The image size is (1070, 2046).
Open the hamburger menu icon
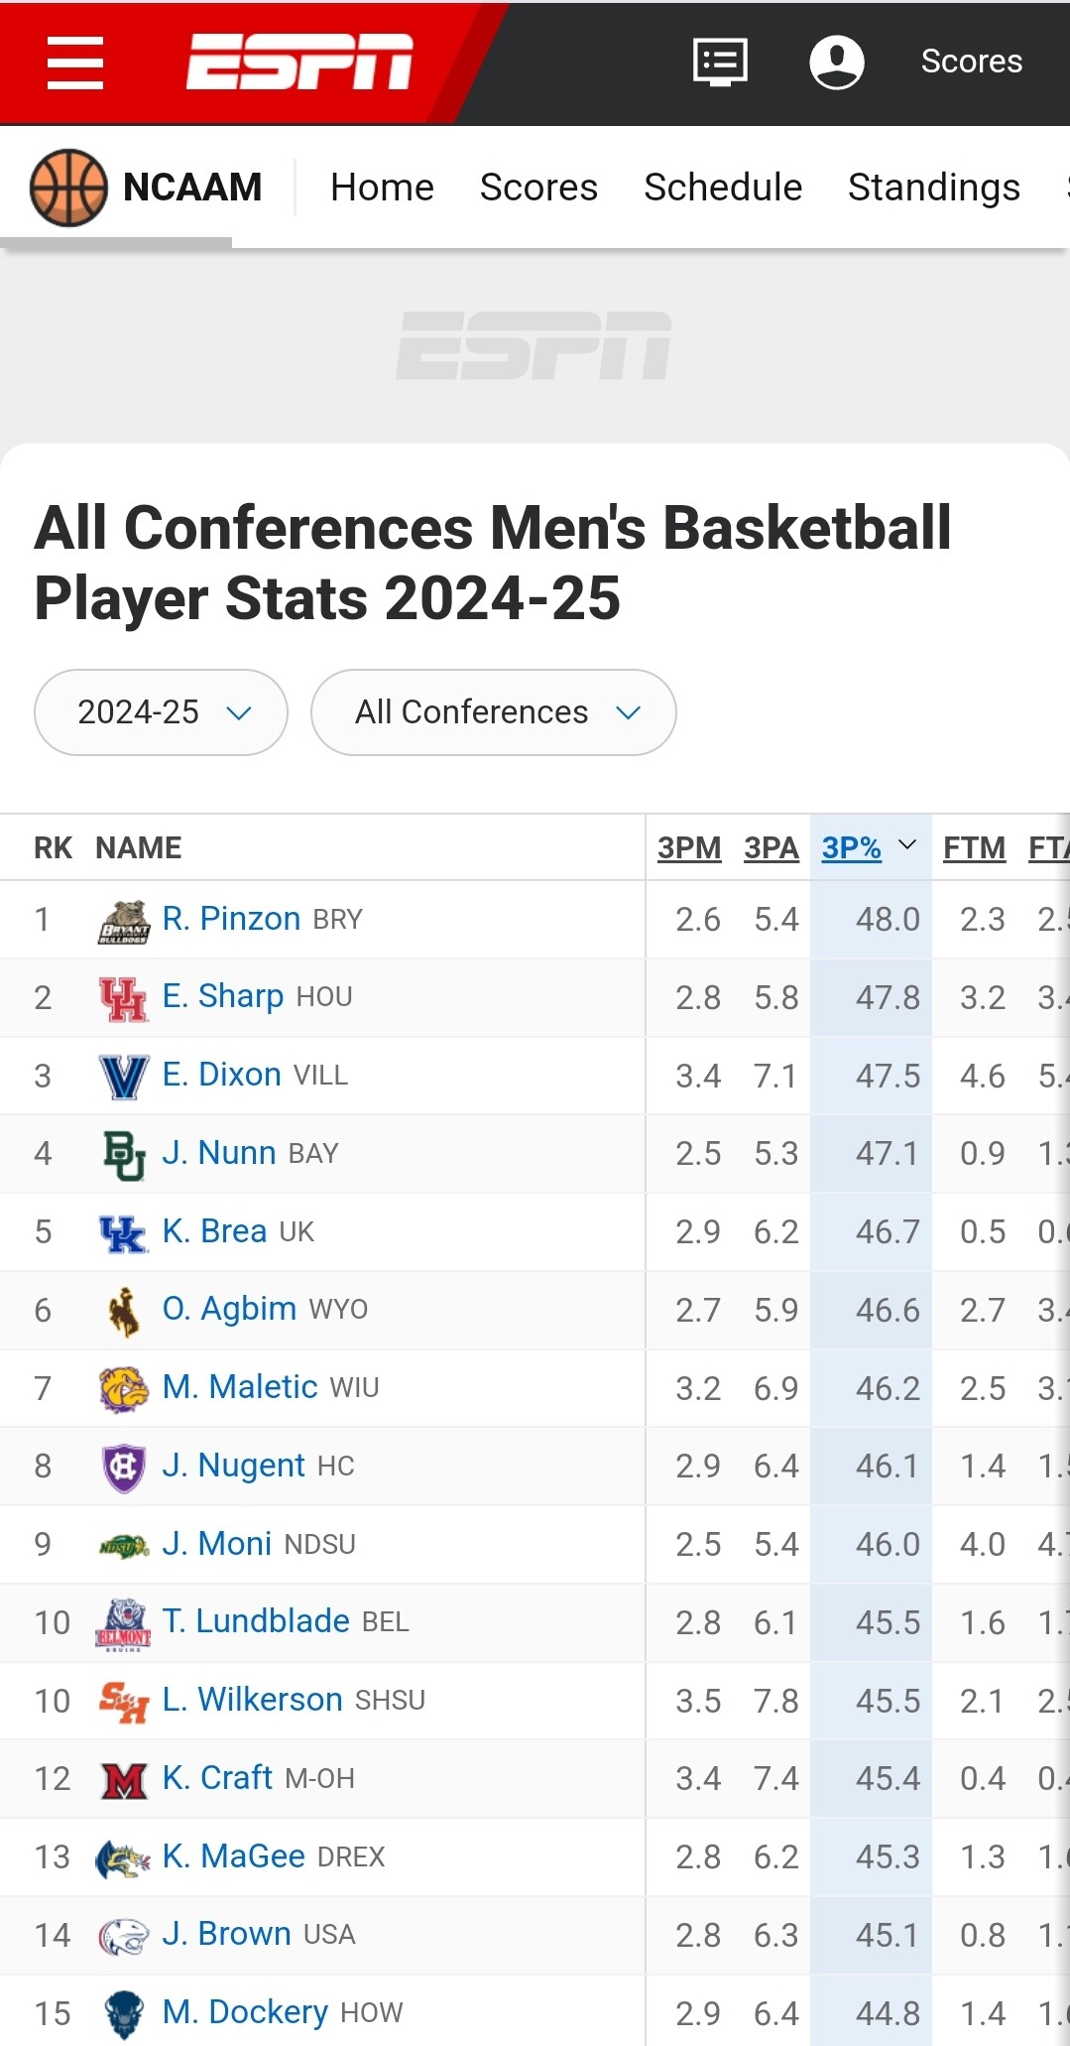75,63
